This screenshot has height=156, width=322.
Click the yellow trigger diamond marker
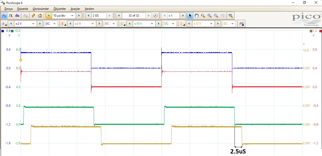pyautogui.click(x=21, y=60)
